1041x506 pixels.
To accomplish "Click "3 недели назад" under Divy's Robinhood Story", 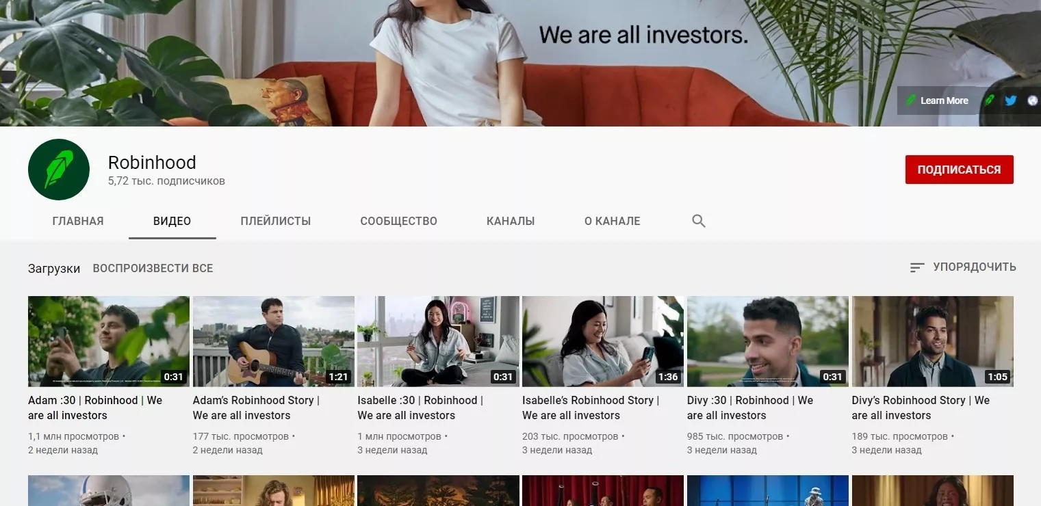I will [887, 450].
